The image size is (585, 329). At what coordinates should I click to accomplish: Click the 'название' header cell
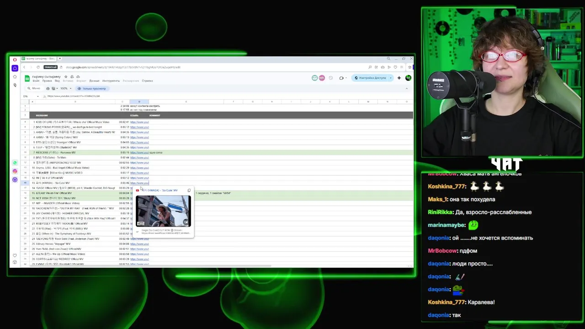point(75,115)
